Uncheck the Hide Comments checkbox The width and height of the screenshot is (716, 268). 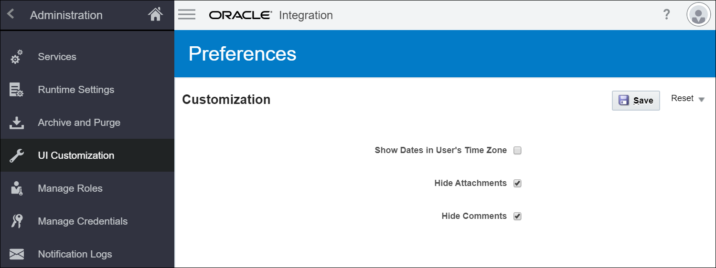[517, 216]
